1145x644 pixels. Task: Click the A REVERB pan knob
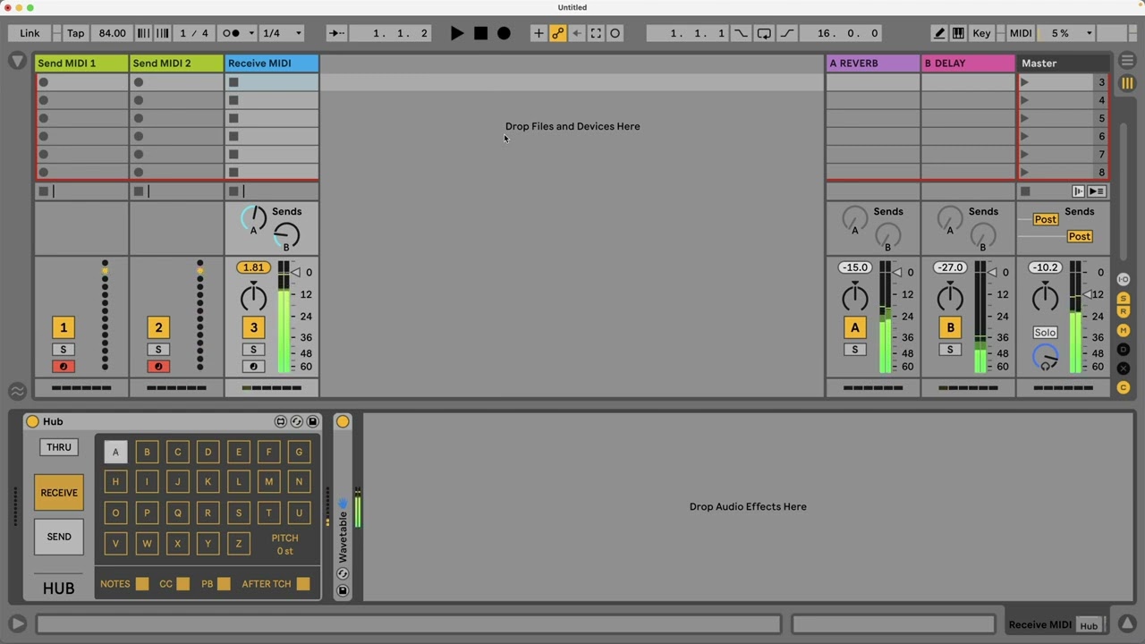854,297
